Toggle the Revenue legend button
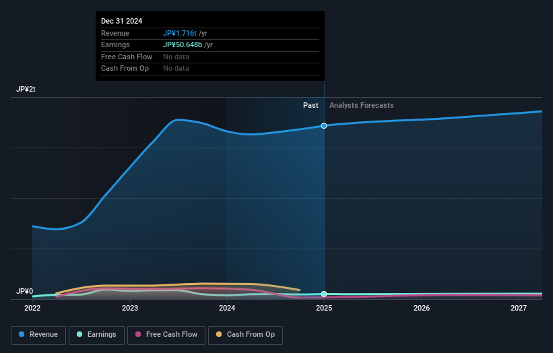Viewport: 553px width, 353px height. (x=38, y=335)
